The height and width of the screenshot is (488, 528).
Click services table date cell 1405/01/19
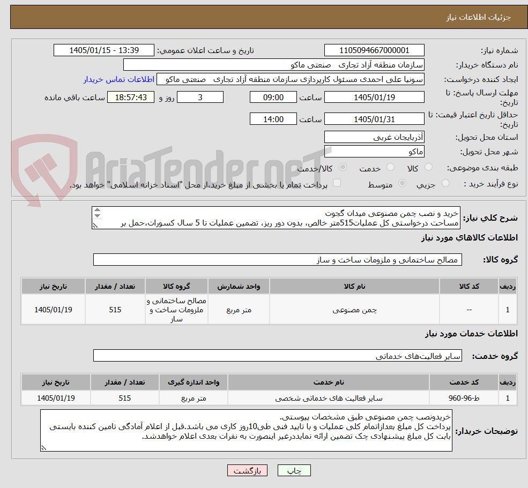pos(56,398)
